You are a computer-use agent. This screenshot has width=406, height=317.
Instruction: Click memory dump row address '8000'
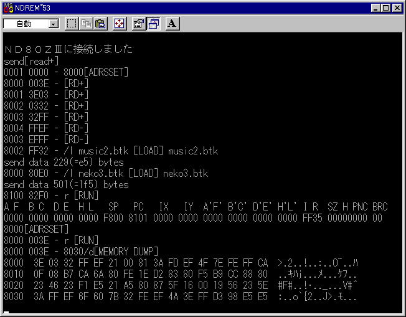pos(14,263)
